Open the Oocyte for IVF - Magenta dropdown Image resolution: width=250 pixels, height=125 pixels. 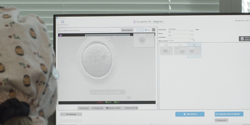click(149, 22)
